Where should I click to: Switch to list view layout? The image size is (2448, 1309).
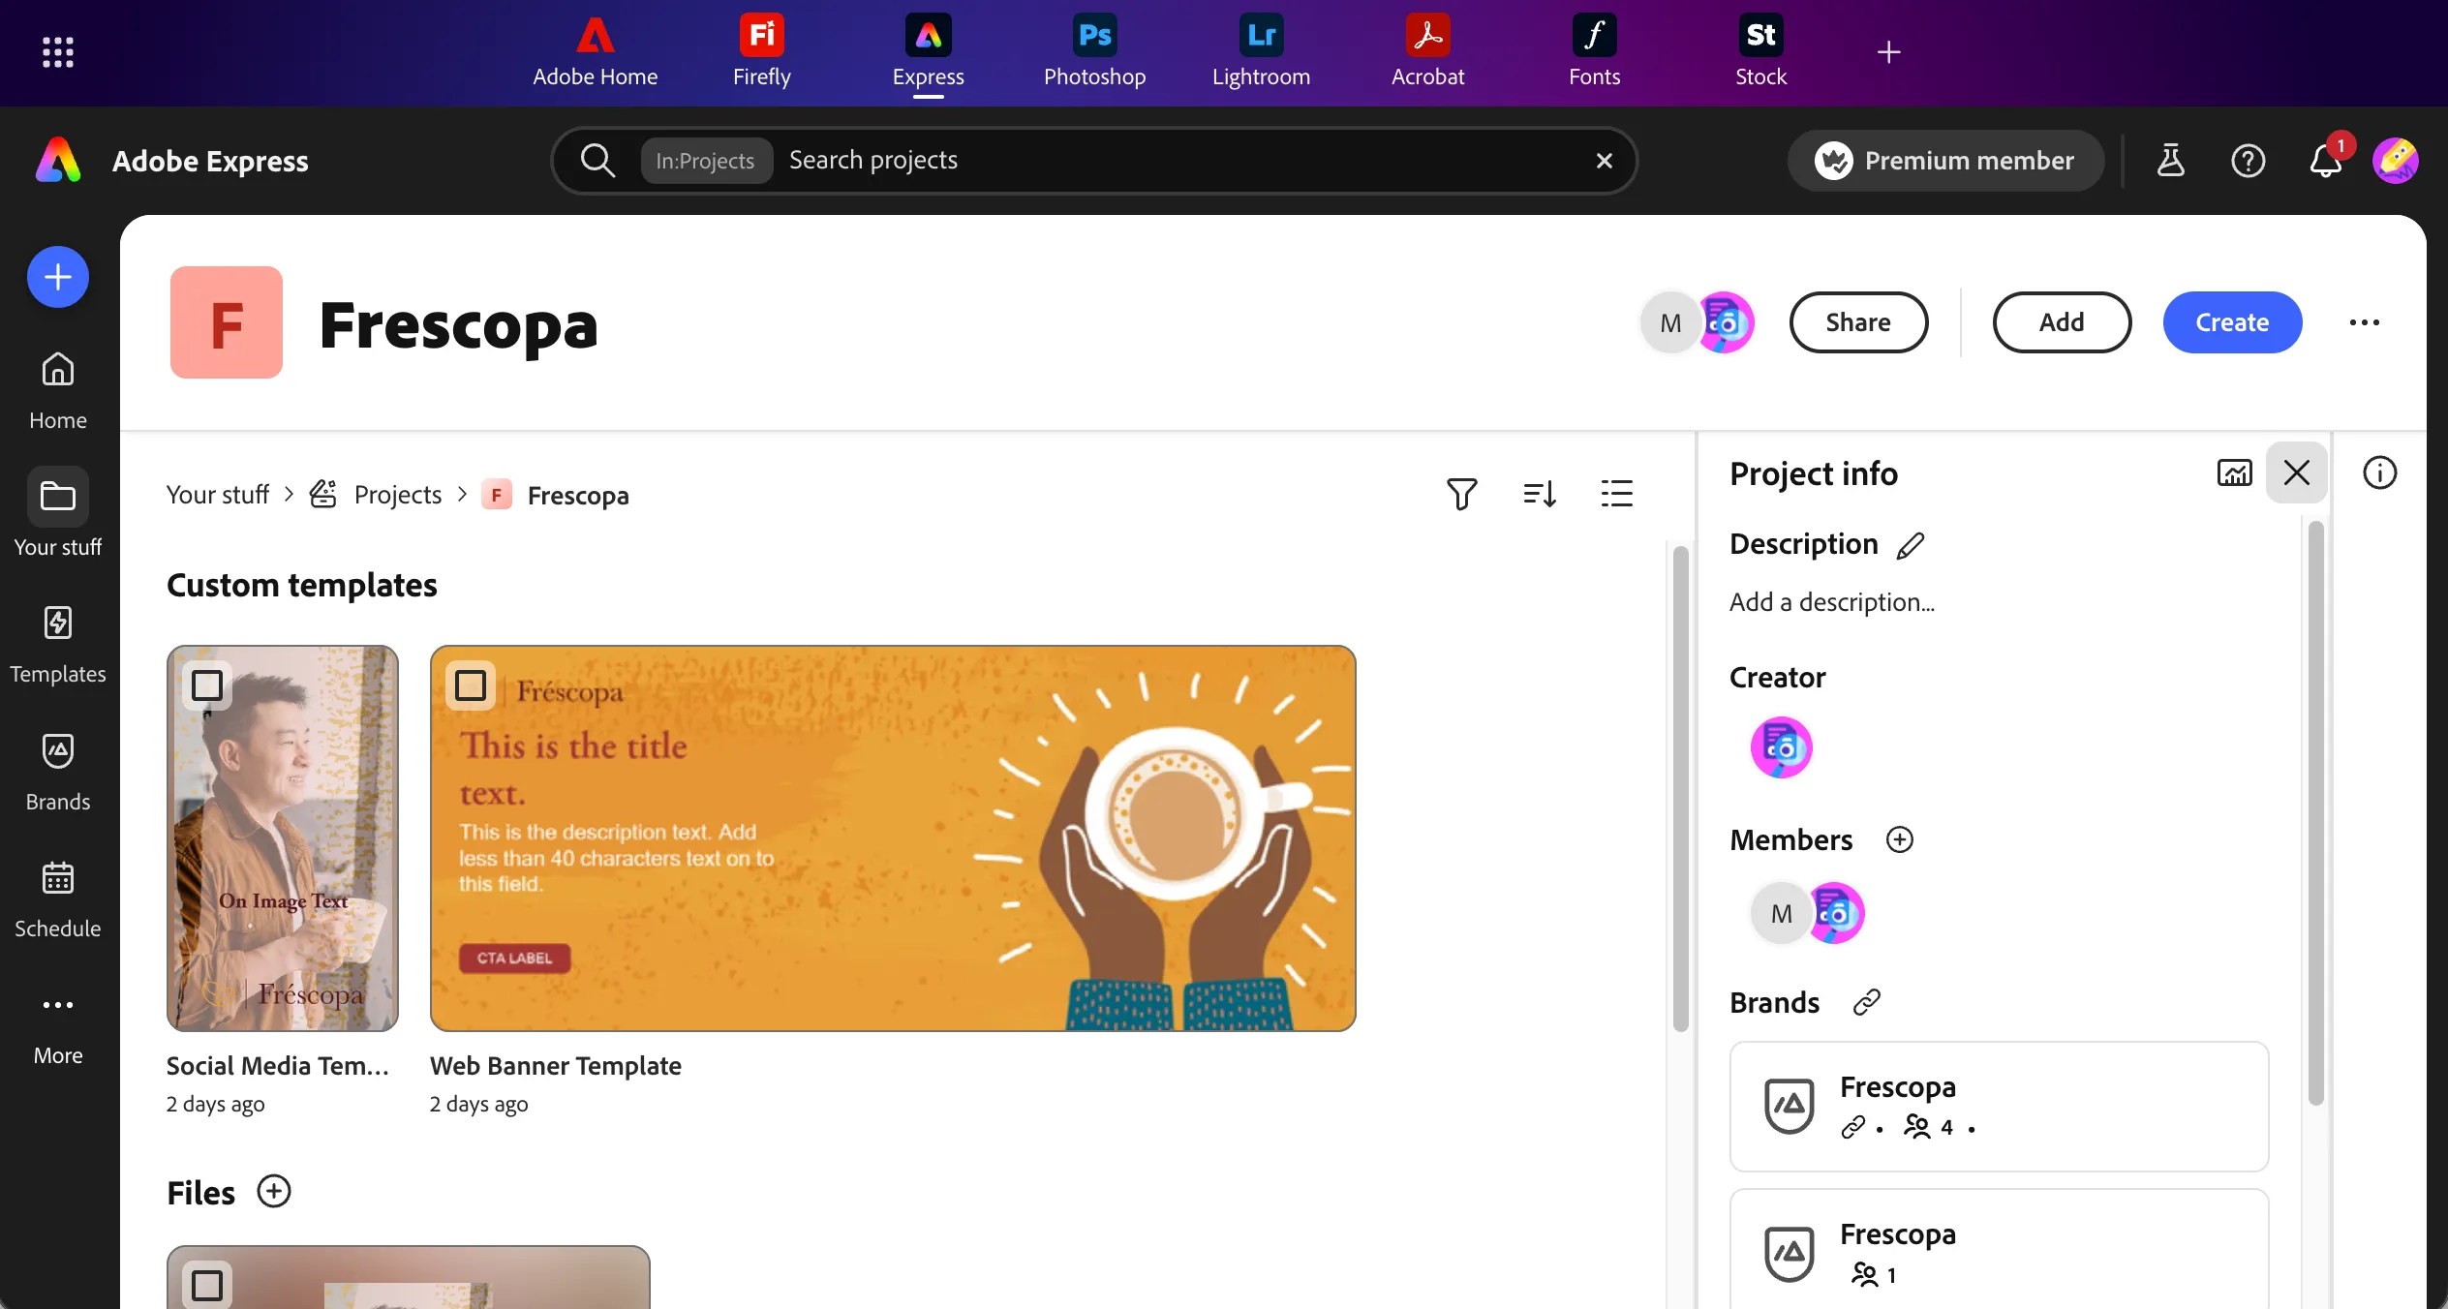(1617, 494)
